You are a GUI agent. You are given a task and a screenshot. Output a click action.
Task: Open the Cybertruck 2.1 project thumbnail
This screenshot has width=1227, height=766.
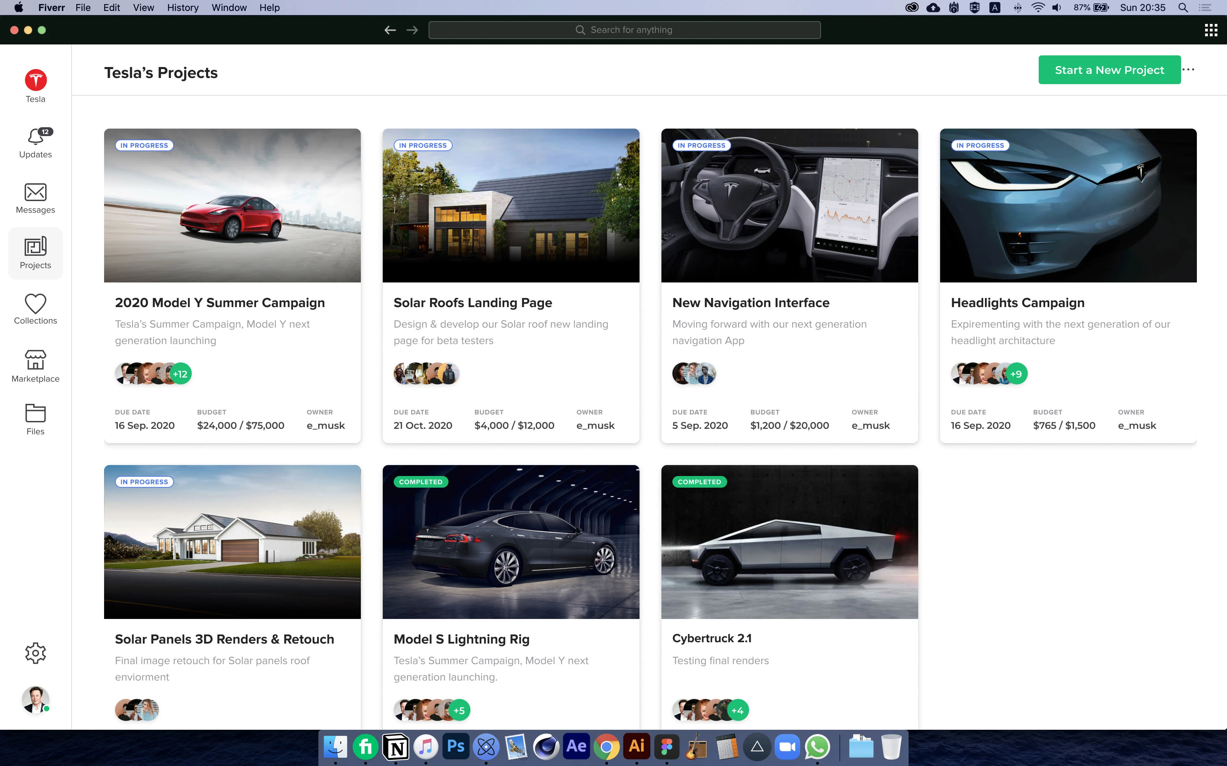789,542
